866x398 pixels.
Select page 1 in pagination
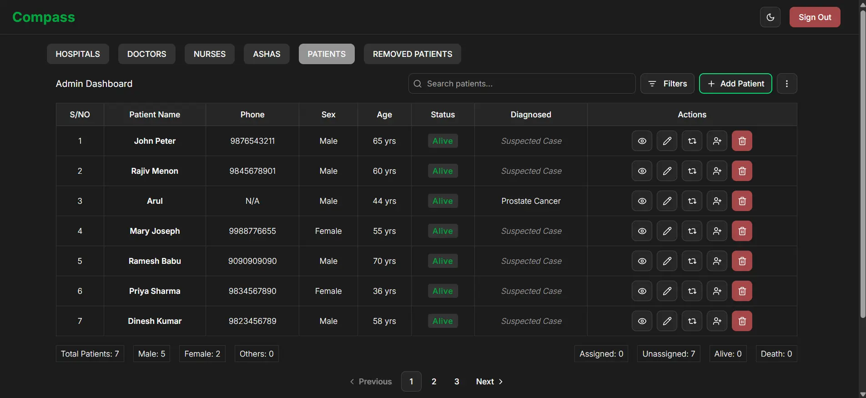coord(411,382)
